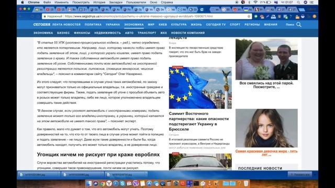This screenshot has height=188, width=335.
Task: Open Skype from the Dock
Action: click(x=122, y=183)
